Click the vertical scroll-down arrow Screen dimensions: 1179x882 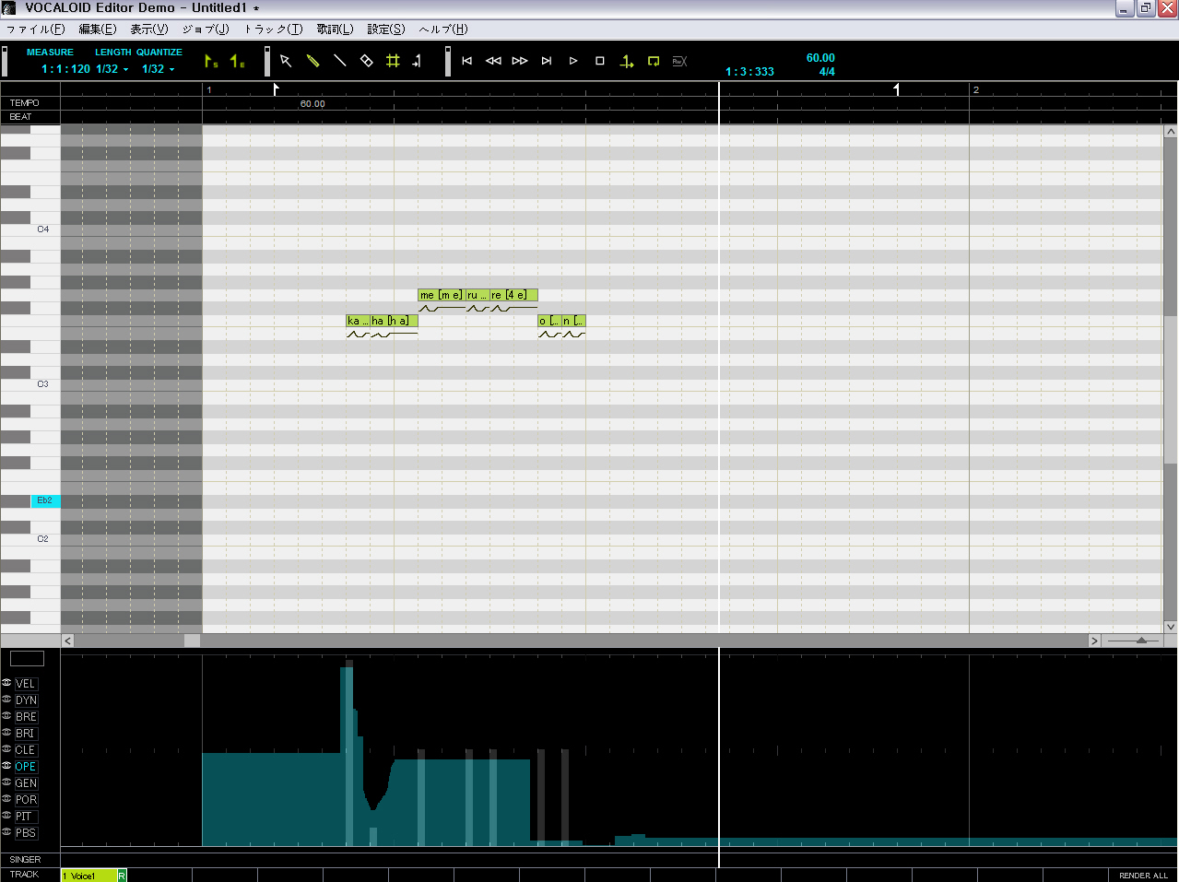click(1171, 627)
